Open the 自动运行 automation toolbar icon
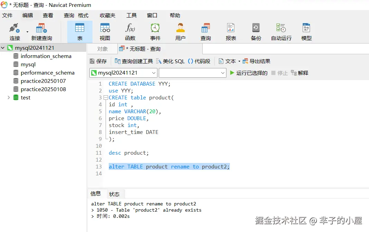Viewport: 369px width, 232px height. click(281, 32)
